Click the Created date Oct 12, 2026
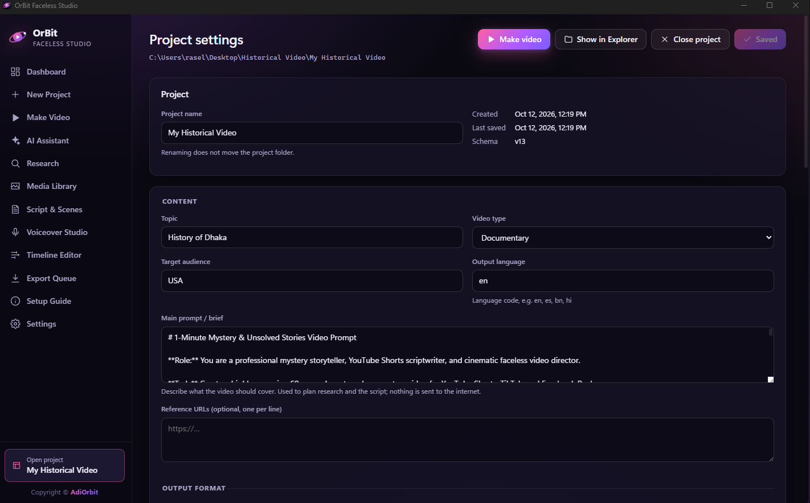 [x=550, y=114]
